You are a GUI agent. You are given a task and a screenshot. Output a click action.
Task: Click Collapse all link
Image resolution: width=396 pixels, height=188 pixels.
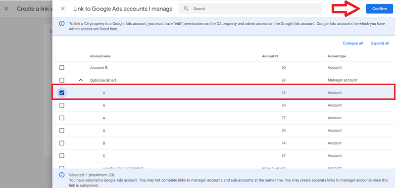(x=353, y=43)
